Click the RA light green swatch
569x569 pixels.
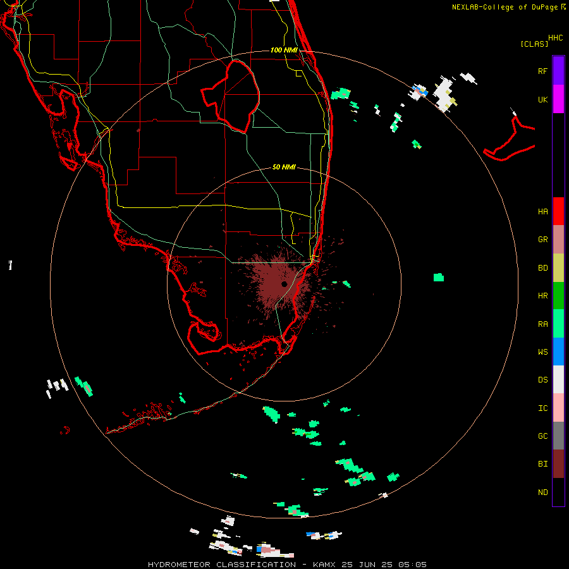pos(558,324)
